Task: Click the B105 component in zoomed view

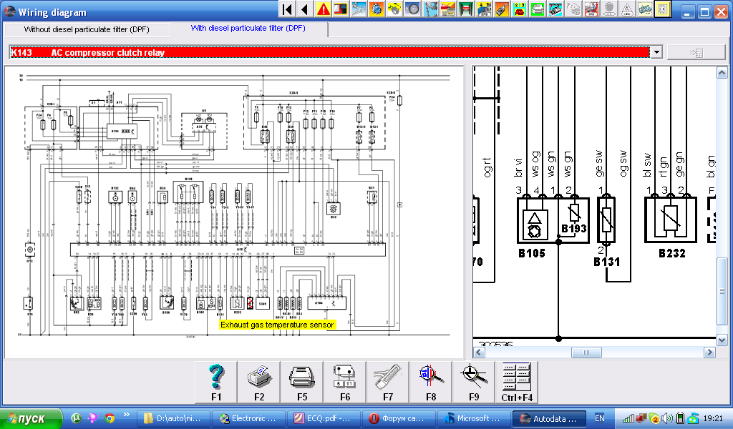Action: pos(553,220)
